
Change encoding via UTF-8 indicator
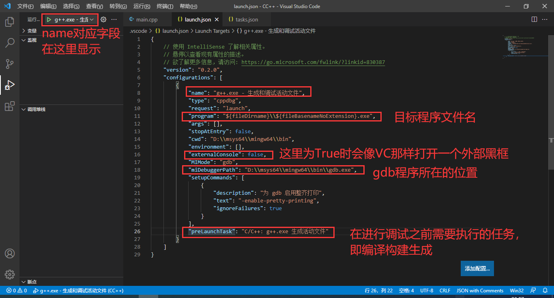point(427,290)
